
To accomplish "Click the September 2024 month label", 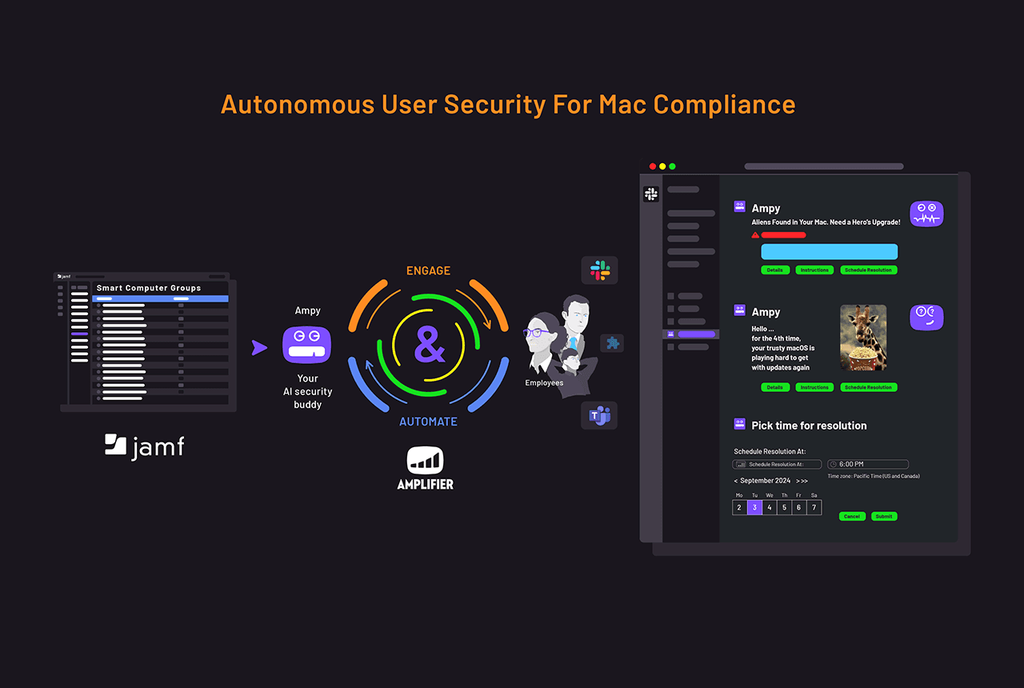I will (766, 481).
